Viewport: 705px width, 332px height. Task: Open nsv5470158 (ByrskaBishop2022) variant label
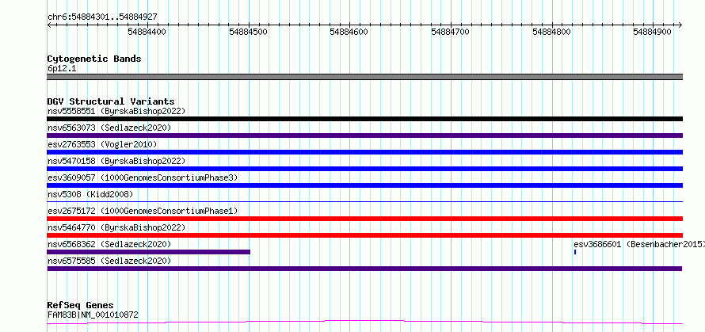(x=116, y=161)
